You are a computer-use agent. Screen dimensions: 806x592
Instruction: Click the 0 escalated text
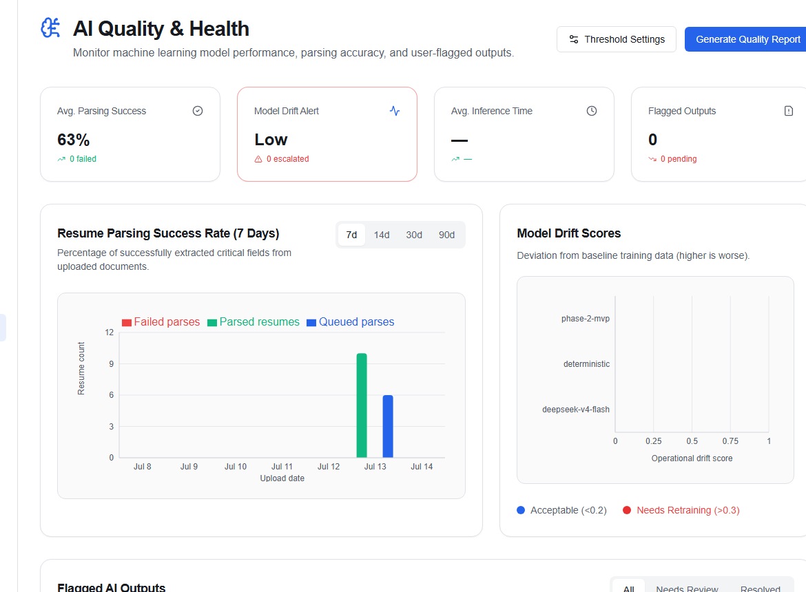pos(288,159)
